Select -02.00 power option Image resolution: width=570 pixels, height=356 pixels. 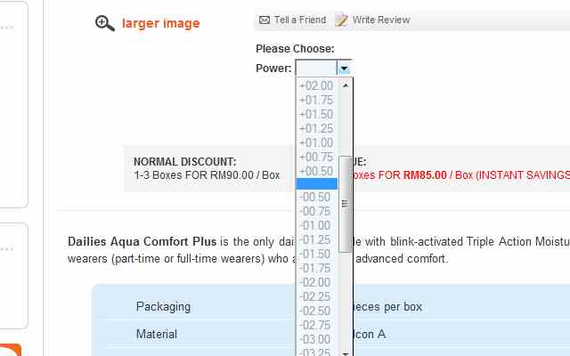point(317,282)
